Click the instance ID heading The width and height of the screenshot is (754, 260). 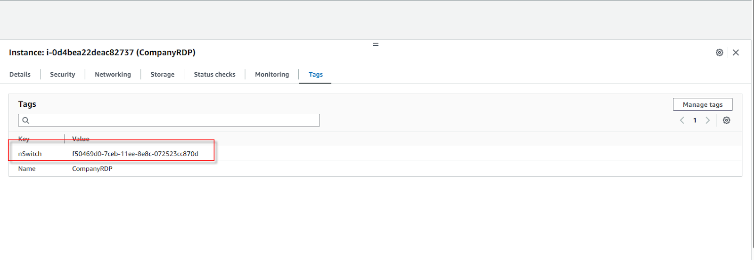[102, 52]
